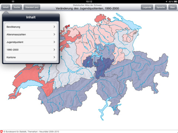178x133 pixels.
Task: Tap the WiFi icon in status bar
Action: click(x=13, y=1)
